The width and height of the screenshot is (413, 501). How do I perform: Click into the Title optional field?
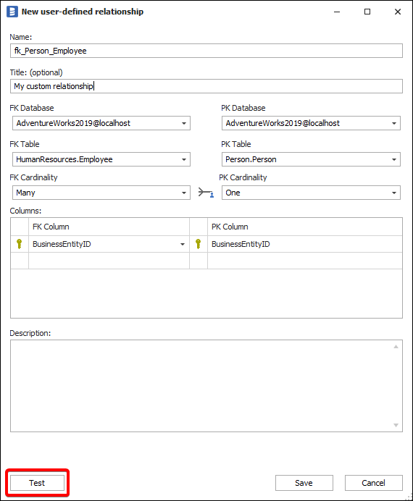tap(206, 86)
